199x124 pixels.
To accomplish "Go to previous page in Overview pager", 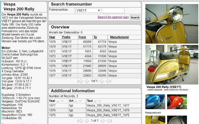I will pos(87,81).
